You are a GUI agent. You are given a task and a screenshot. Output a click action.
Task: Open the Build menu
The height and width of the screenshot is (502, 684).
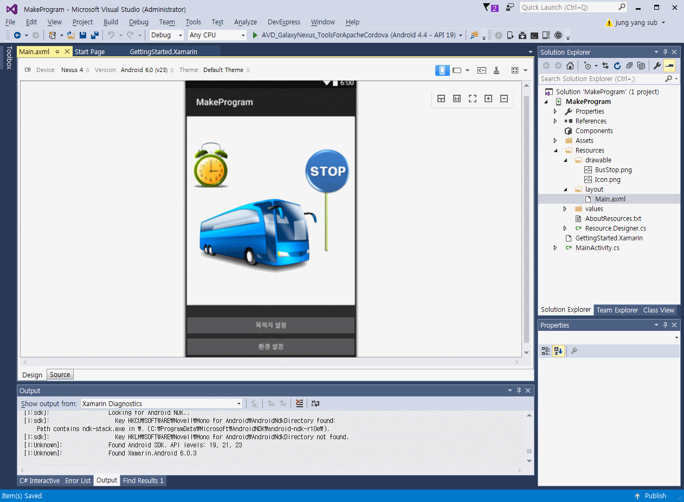click(111, 22)
